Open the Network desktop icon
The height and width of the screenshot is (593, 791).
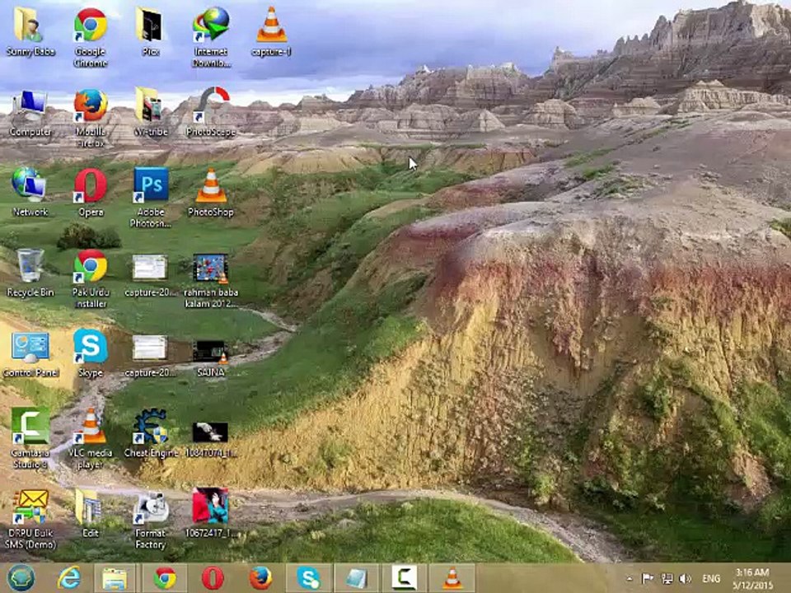(x=30, y=193)
